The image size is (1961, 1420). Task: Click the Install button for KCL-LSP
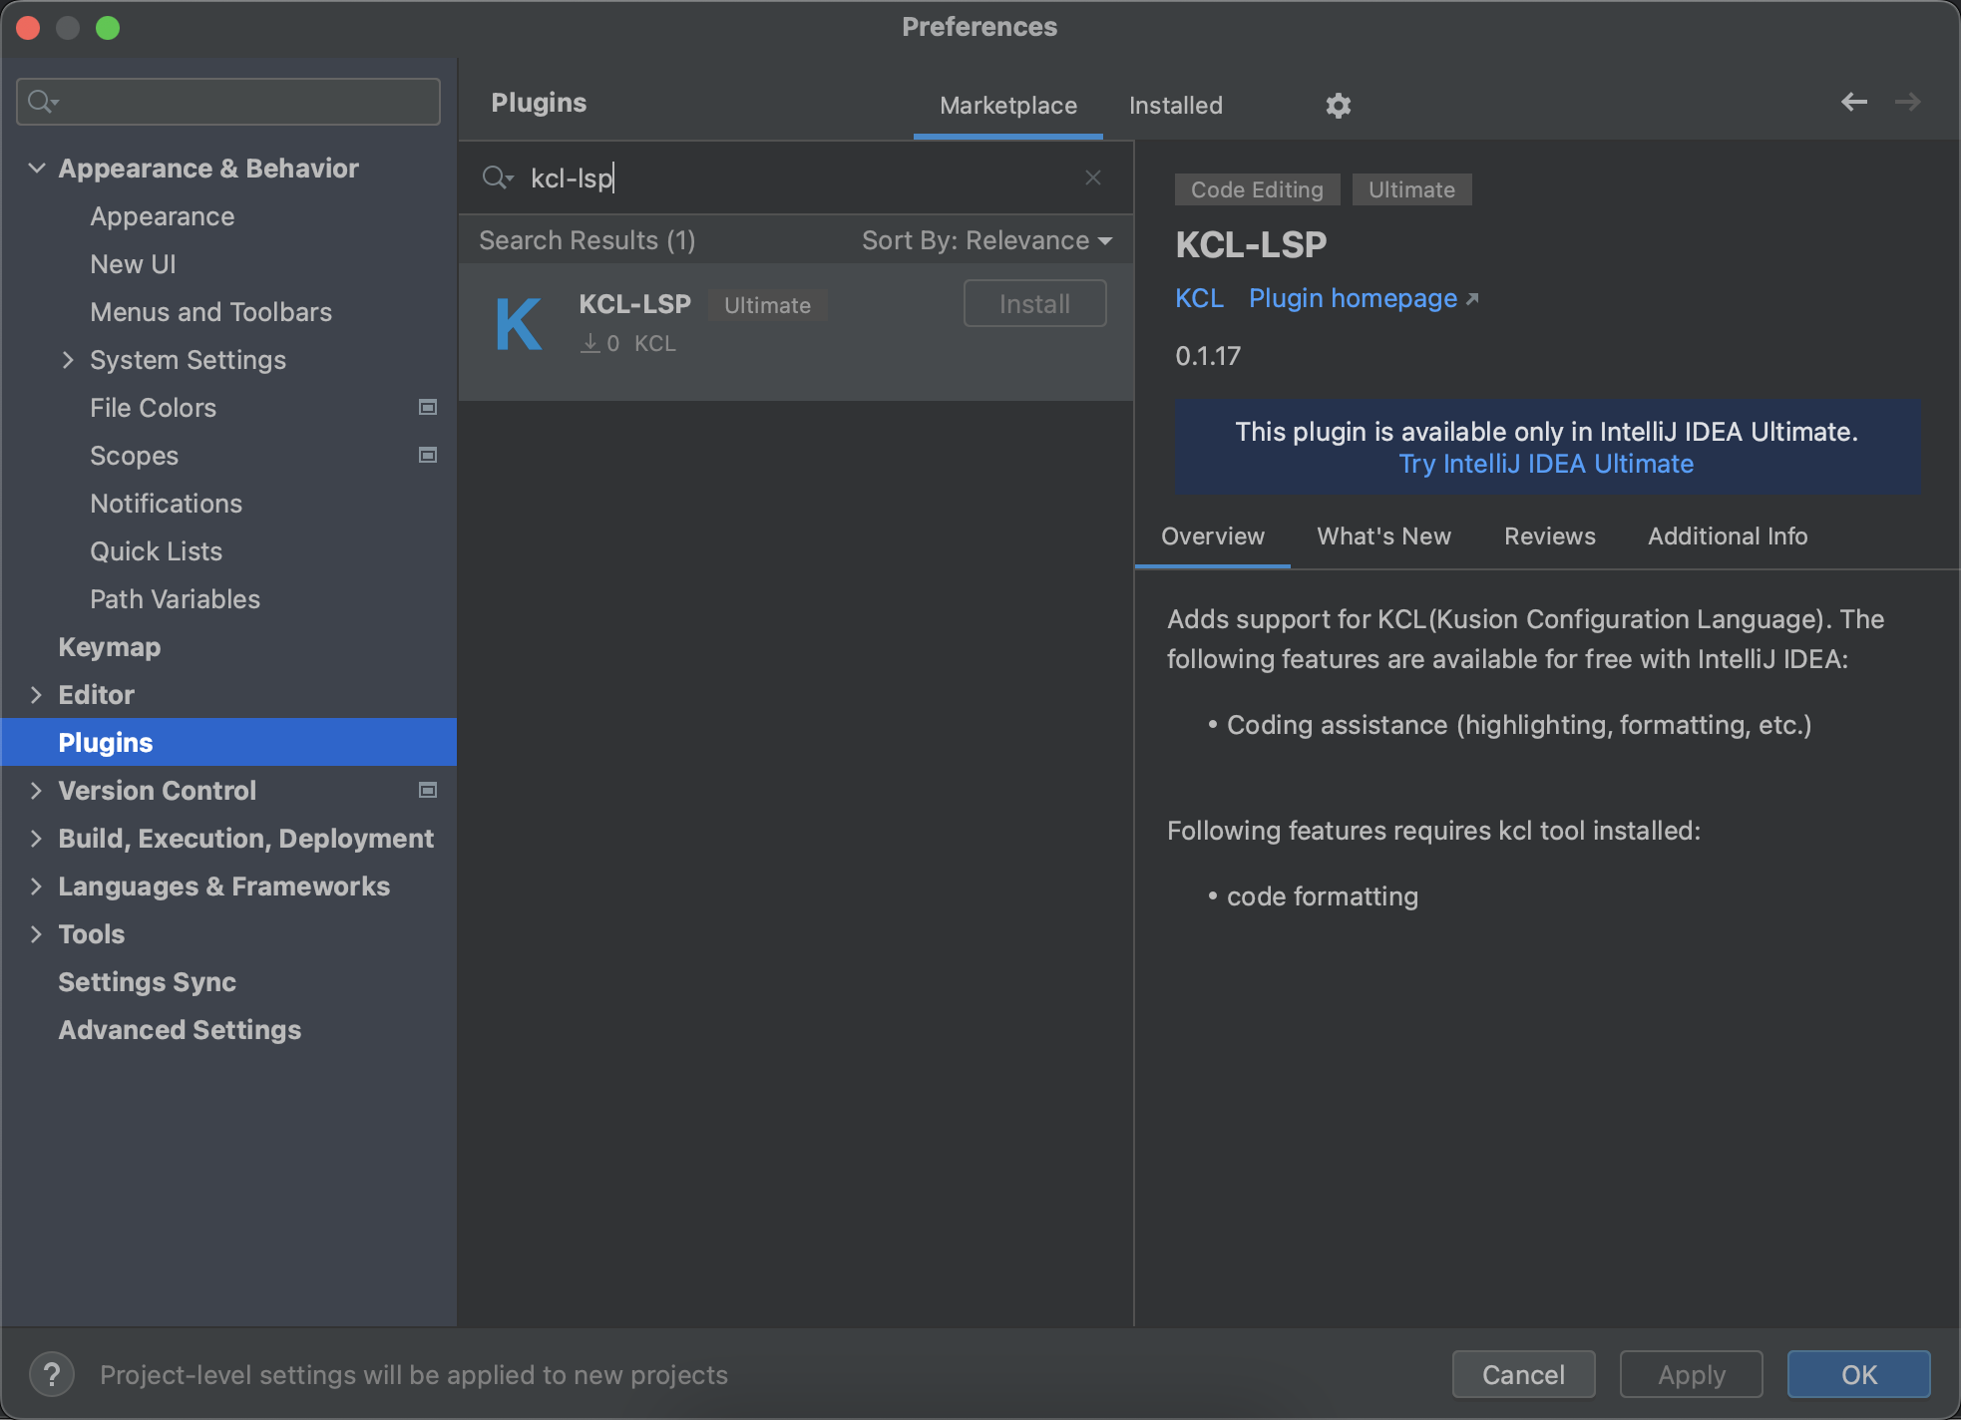click(x=1033, y=303)
